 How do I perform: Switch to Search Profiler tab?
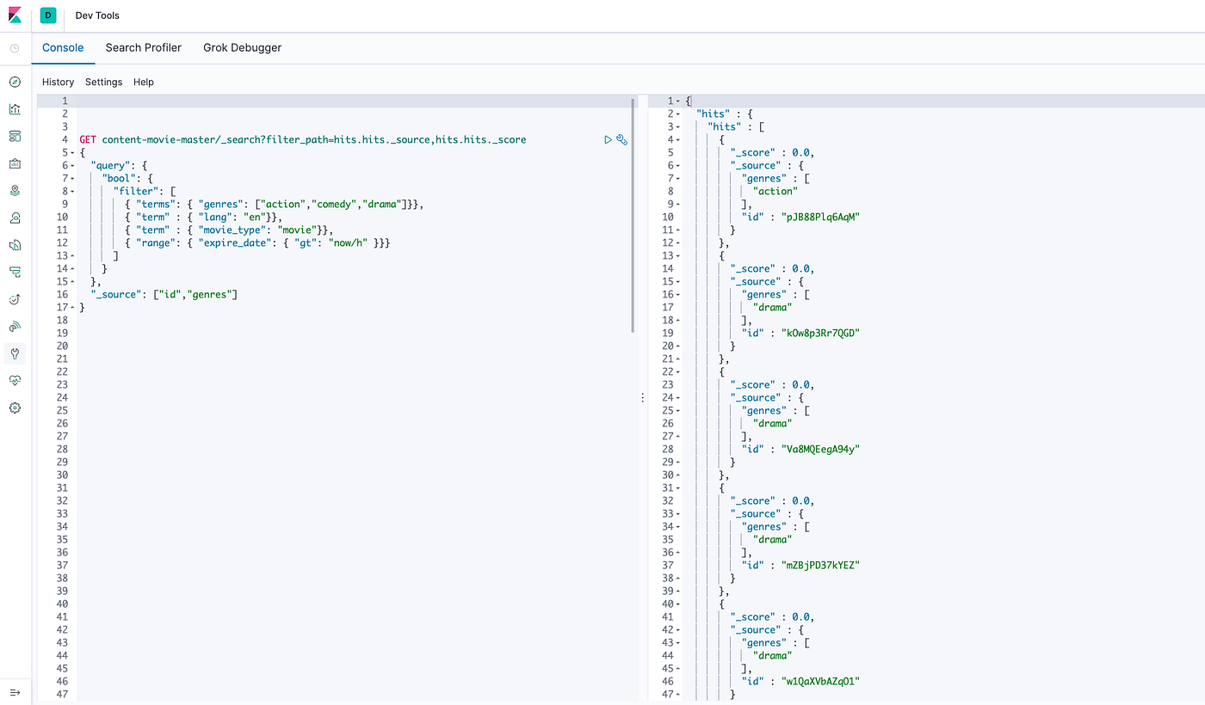pyautogui.click(x=144, y=47)
